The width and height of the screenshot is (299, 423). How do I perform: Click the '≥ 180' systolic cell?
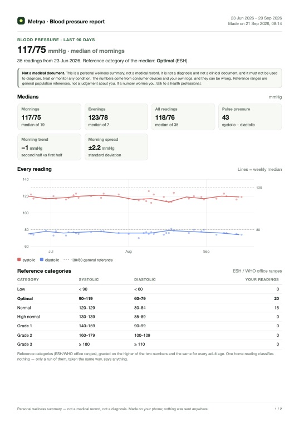(x=84, y=344)
